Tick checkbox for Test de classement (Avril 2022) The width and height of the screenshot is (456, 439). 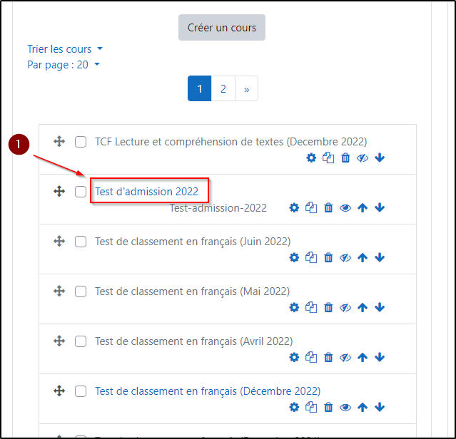[81, 341]
